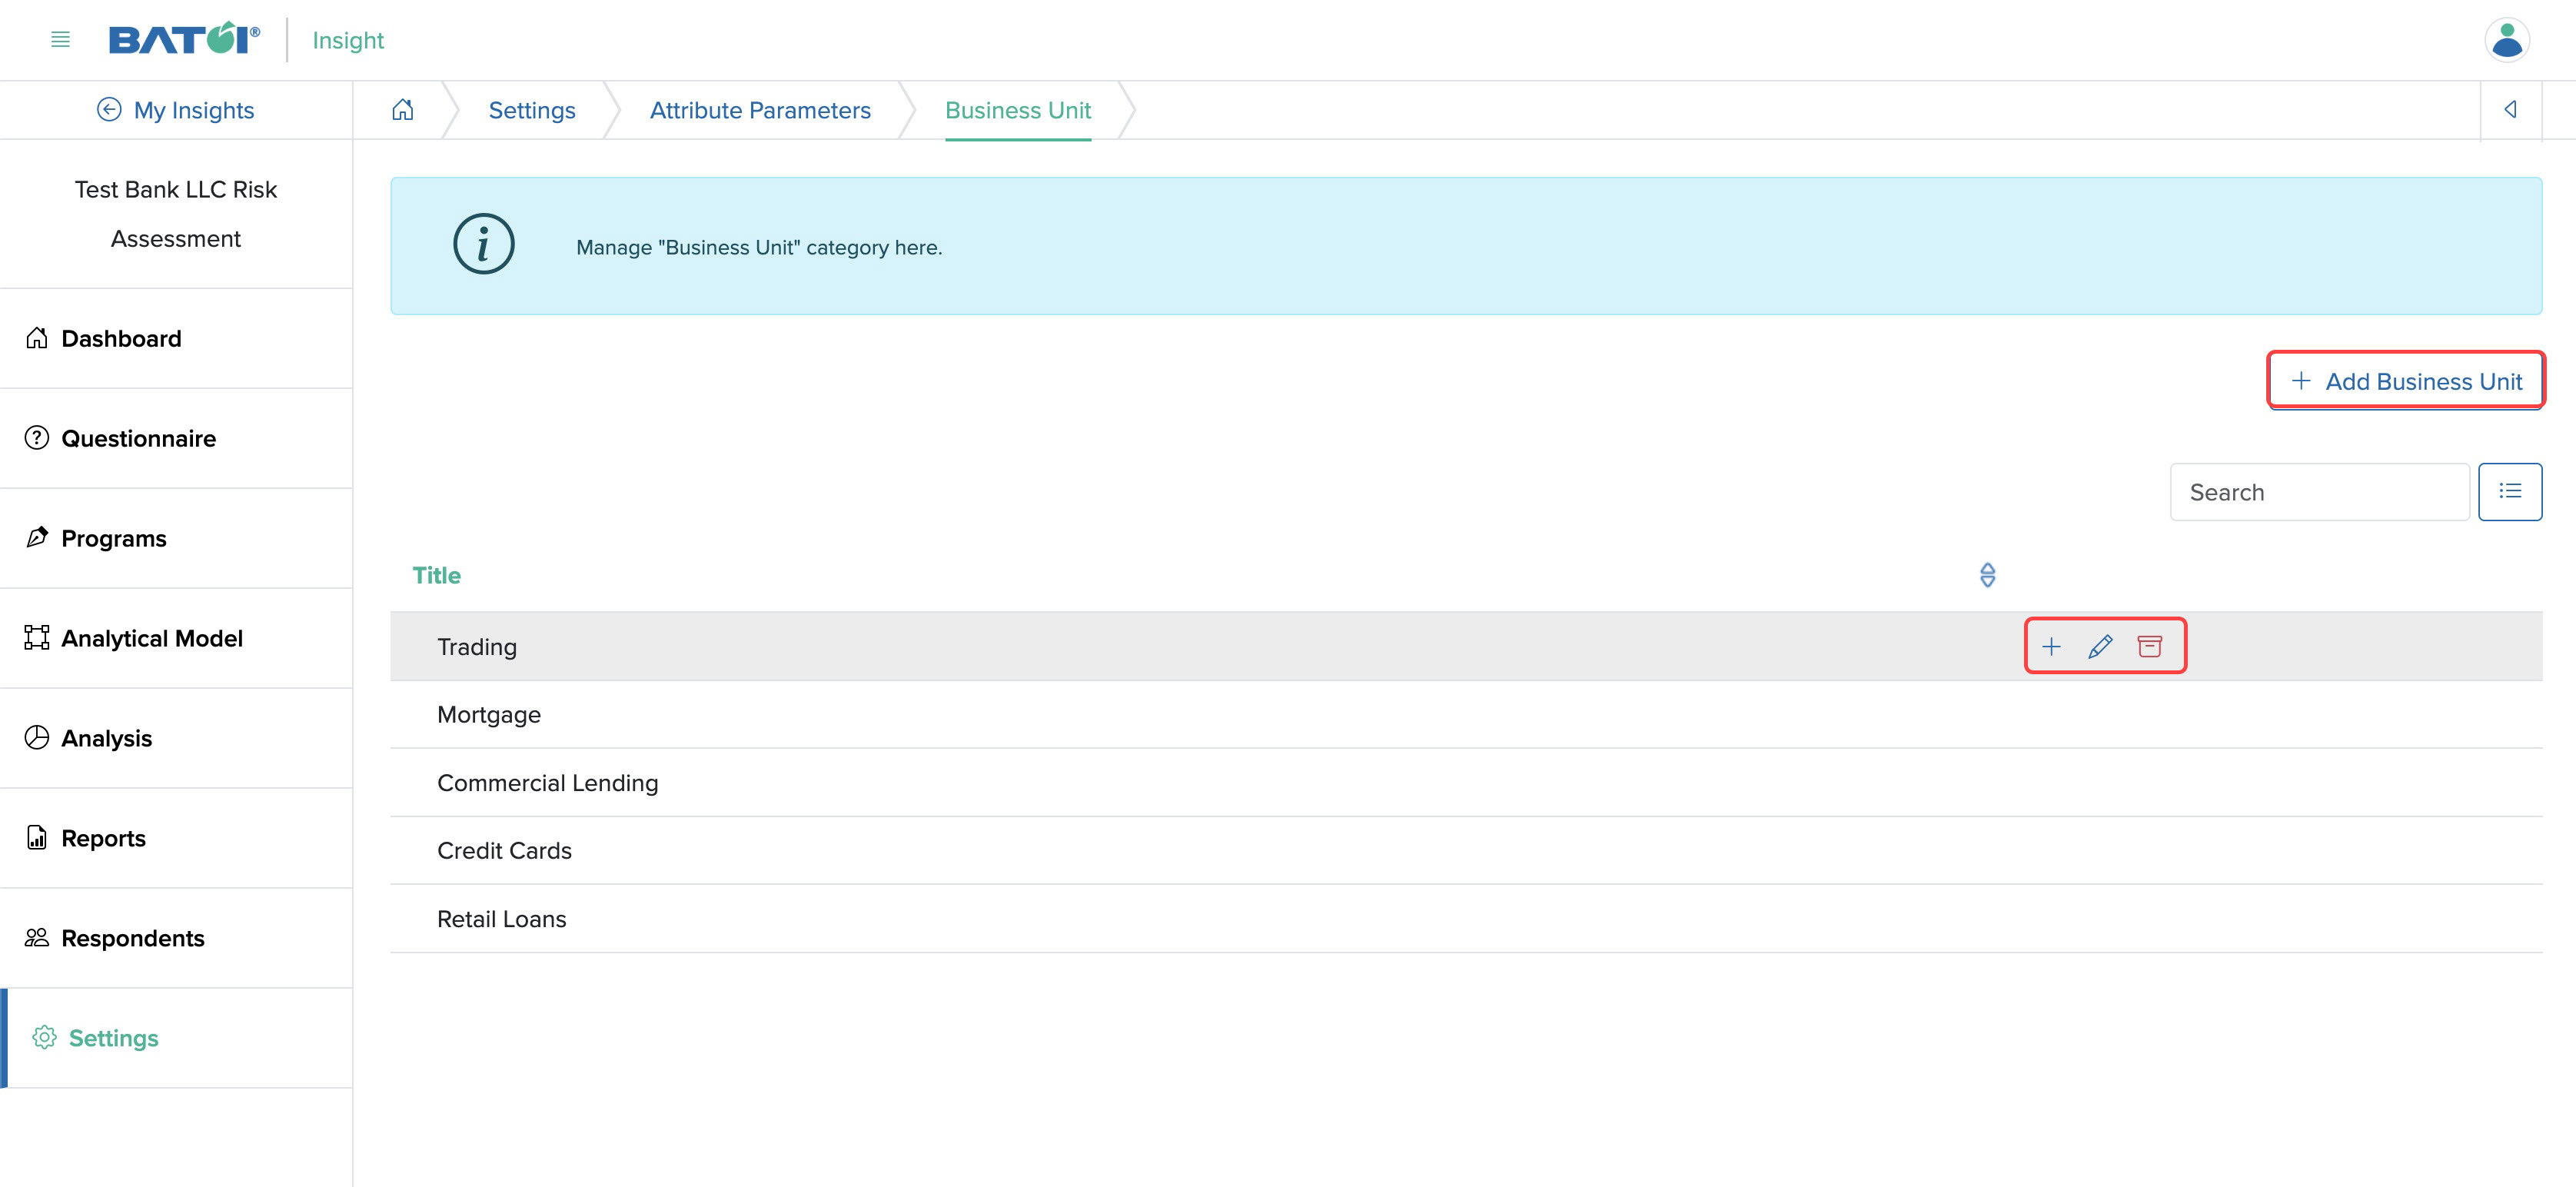Select the Mortgage row
This screenshot has height=1187, width=2576.
point(1466,715)
